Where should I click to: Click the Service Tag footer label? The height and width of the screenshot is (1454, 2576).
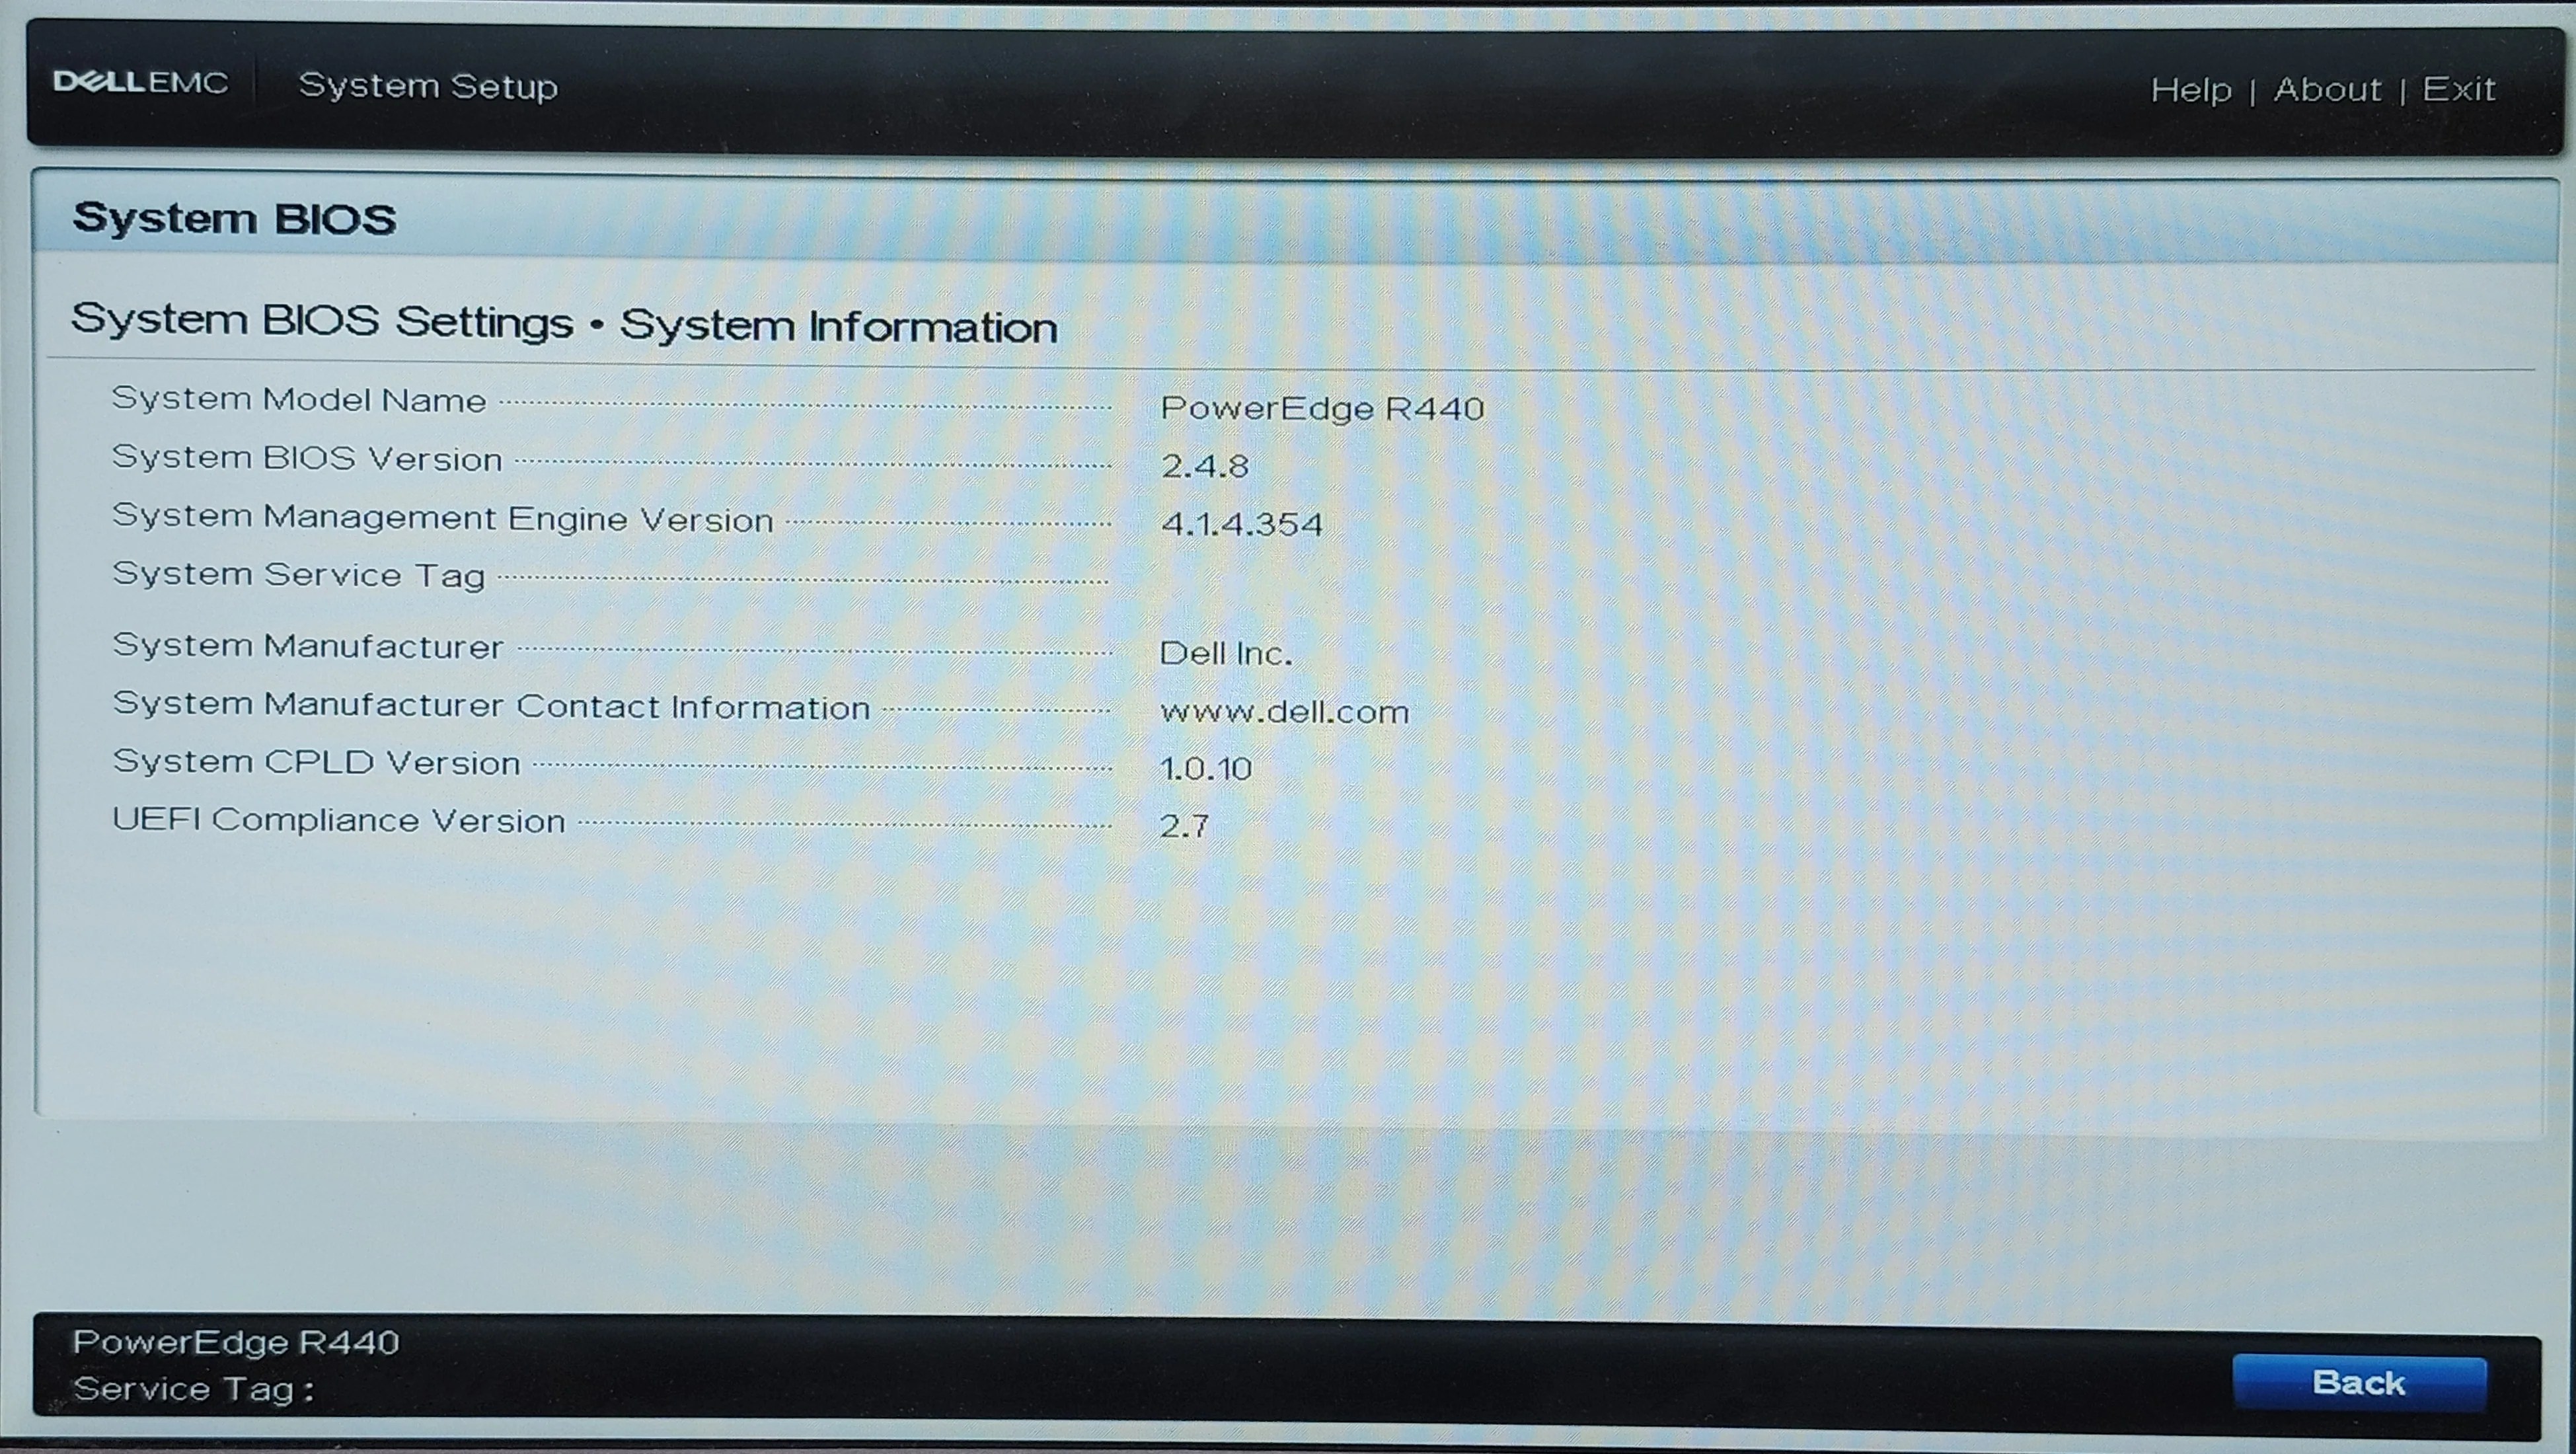(194, 1389)
